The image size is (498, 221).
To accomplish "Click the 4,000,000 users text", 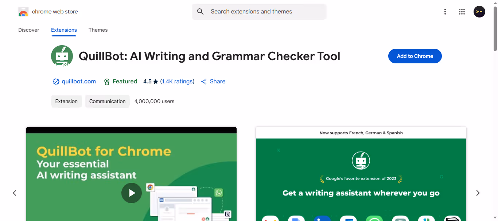I will (x=154, y=101).
